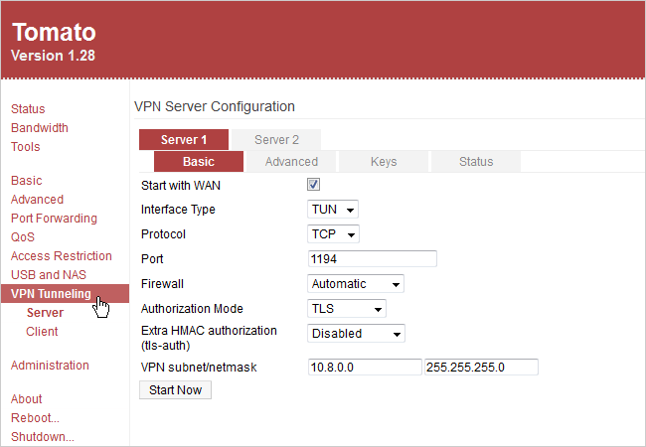Click the VPN subnet field 10.8.0.0
The image size is (646, 447).
[x=365, y=368]
